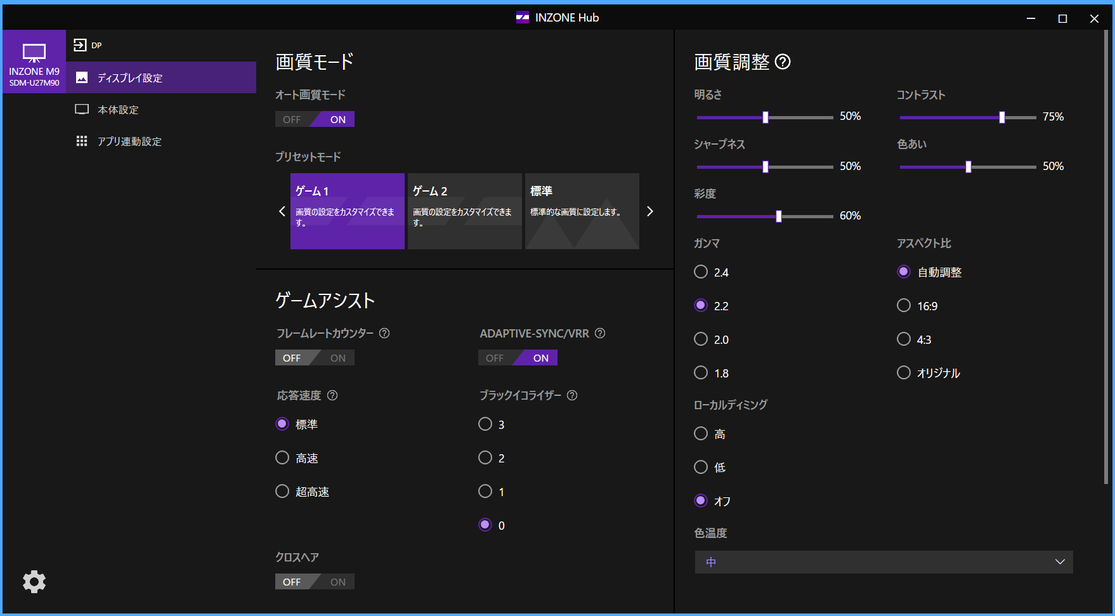Toggle フレームレートカウンター switch
The image size is (1115, 616).
click(315, 358)
